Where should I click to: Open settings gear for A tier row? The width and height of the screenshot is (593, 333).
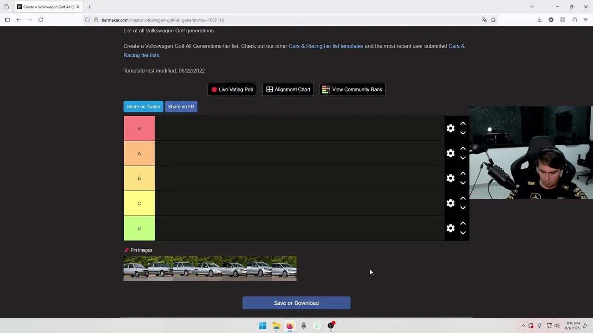[x=450, y=153]
